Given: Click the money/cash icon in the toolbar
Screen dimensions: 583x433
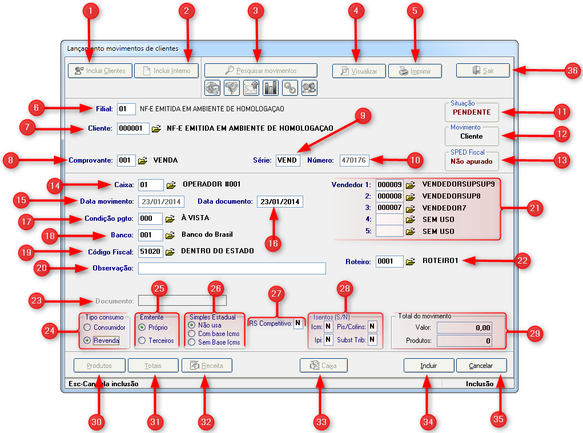Looking at the screenshot, I should (213, 87).
